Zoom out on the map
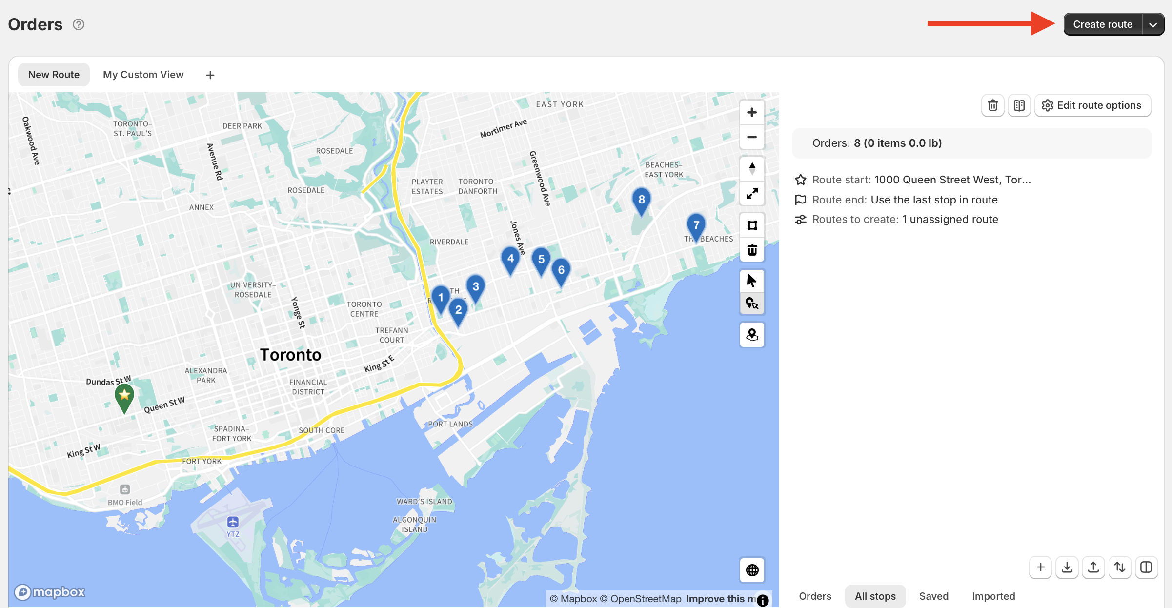The image size is (1172, 608). tap(752, 137)
